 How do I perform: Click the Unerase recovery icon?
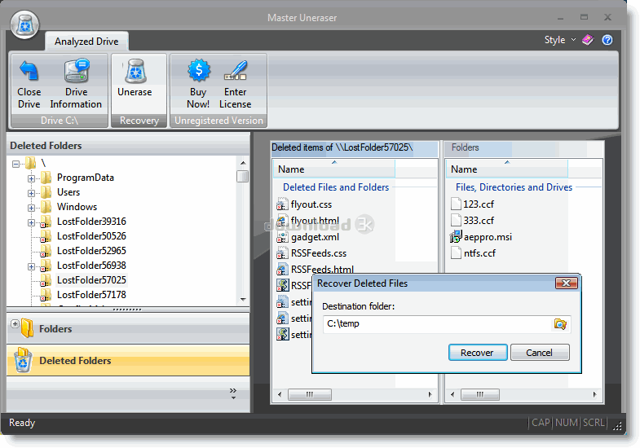(135, 71)
